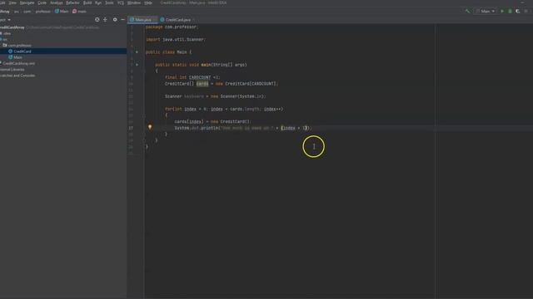Click the locate opened file target icon
This screenshot has width=533, height=299.
(x=97, y=20)
